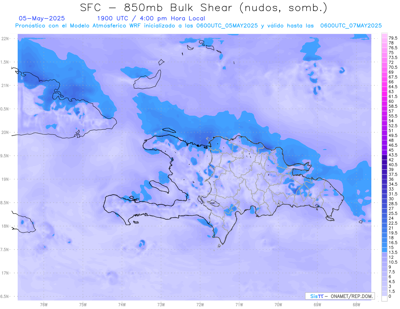Click the "7.5" colorbar value
Viewport: 400px width, 309px height.
tap(392, 272)
